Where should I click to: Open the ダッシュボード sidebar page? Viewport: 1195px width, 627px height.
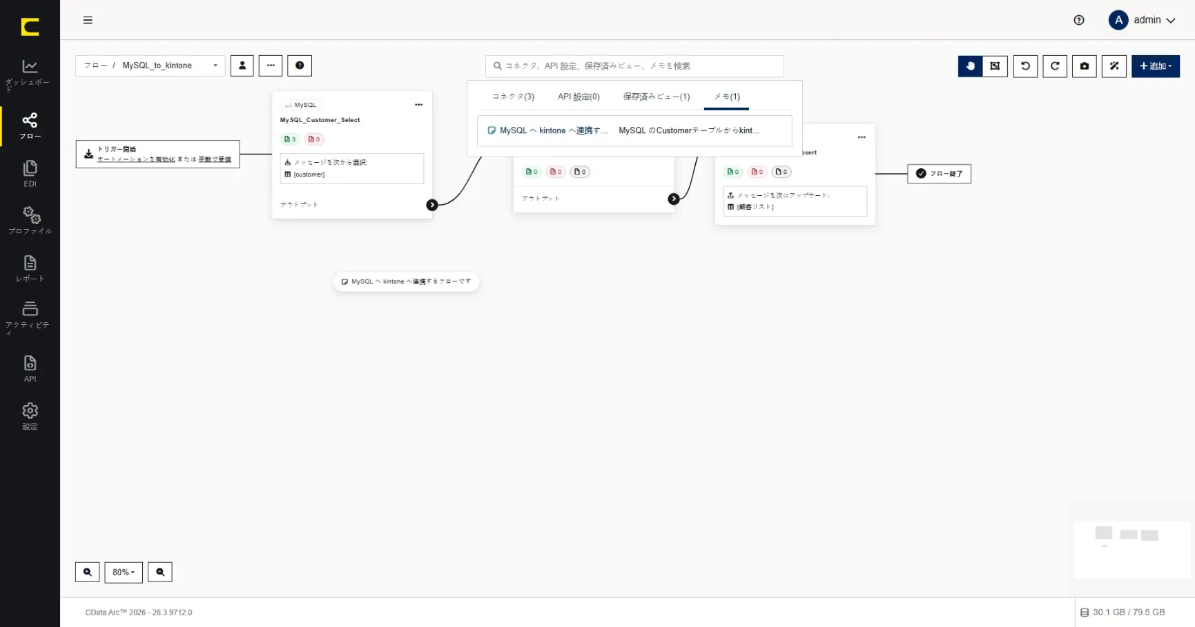[x=30, y=74]
